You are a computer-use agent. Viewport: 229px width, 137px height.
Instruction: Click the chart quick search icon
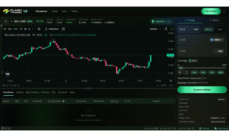166,29
